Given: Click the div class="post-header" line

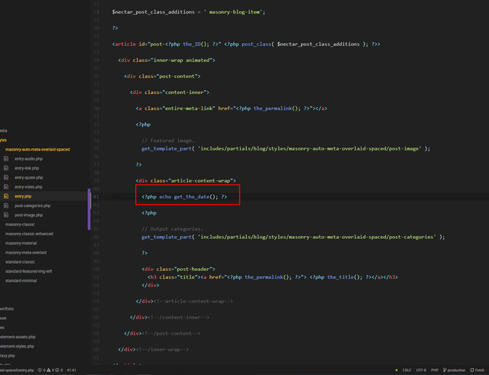Looking at the screenshot, I should click(x=178, y=269).
